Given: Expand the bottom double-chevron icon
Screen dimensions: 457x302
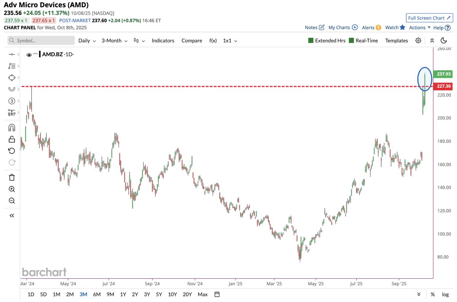Looking at the screenshot, I should click(419, 294).
